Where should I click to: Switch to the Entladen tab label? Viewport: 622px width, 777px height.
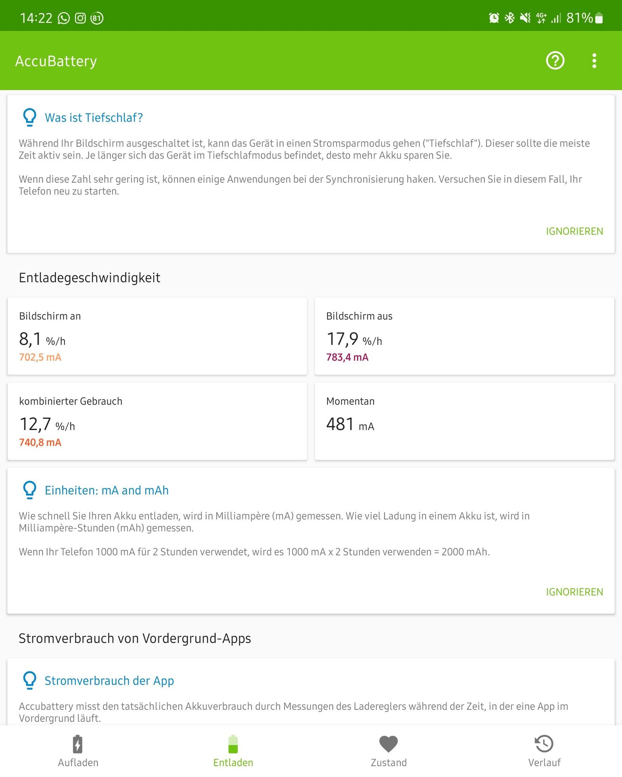tap(233, 763)
